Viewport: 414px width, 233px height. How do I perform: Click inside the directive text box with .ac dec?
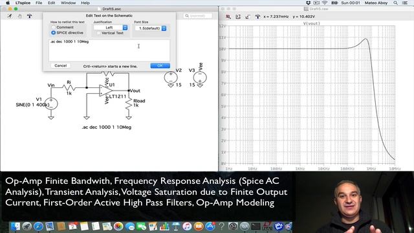coord(109,50)
